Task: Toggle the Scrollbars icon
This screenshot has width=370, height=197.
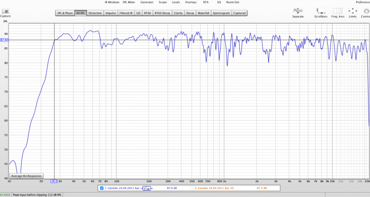Action: [321, 11]
